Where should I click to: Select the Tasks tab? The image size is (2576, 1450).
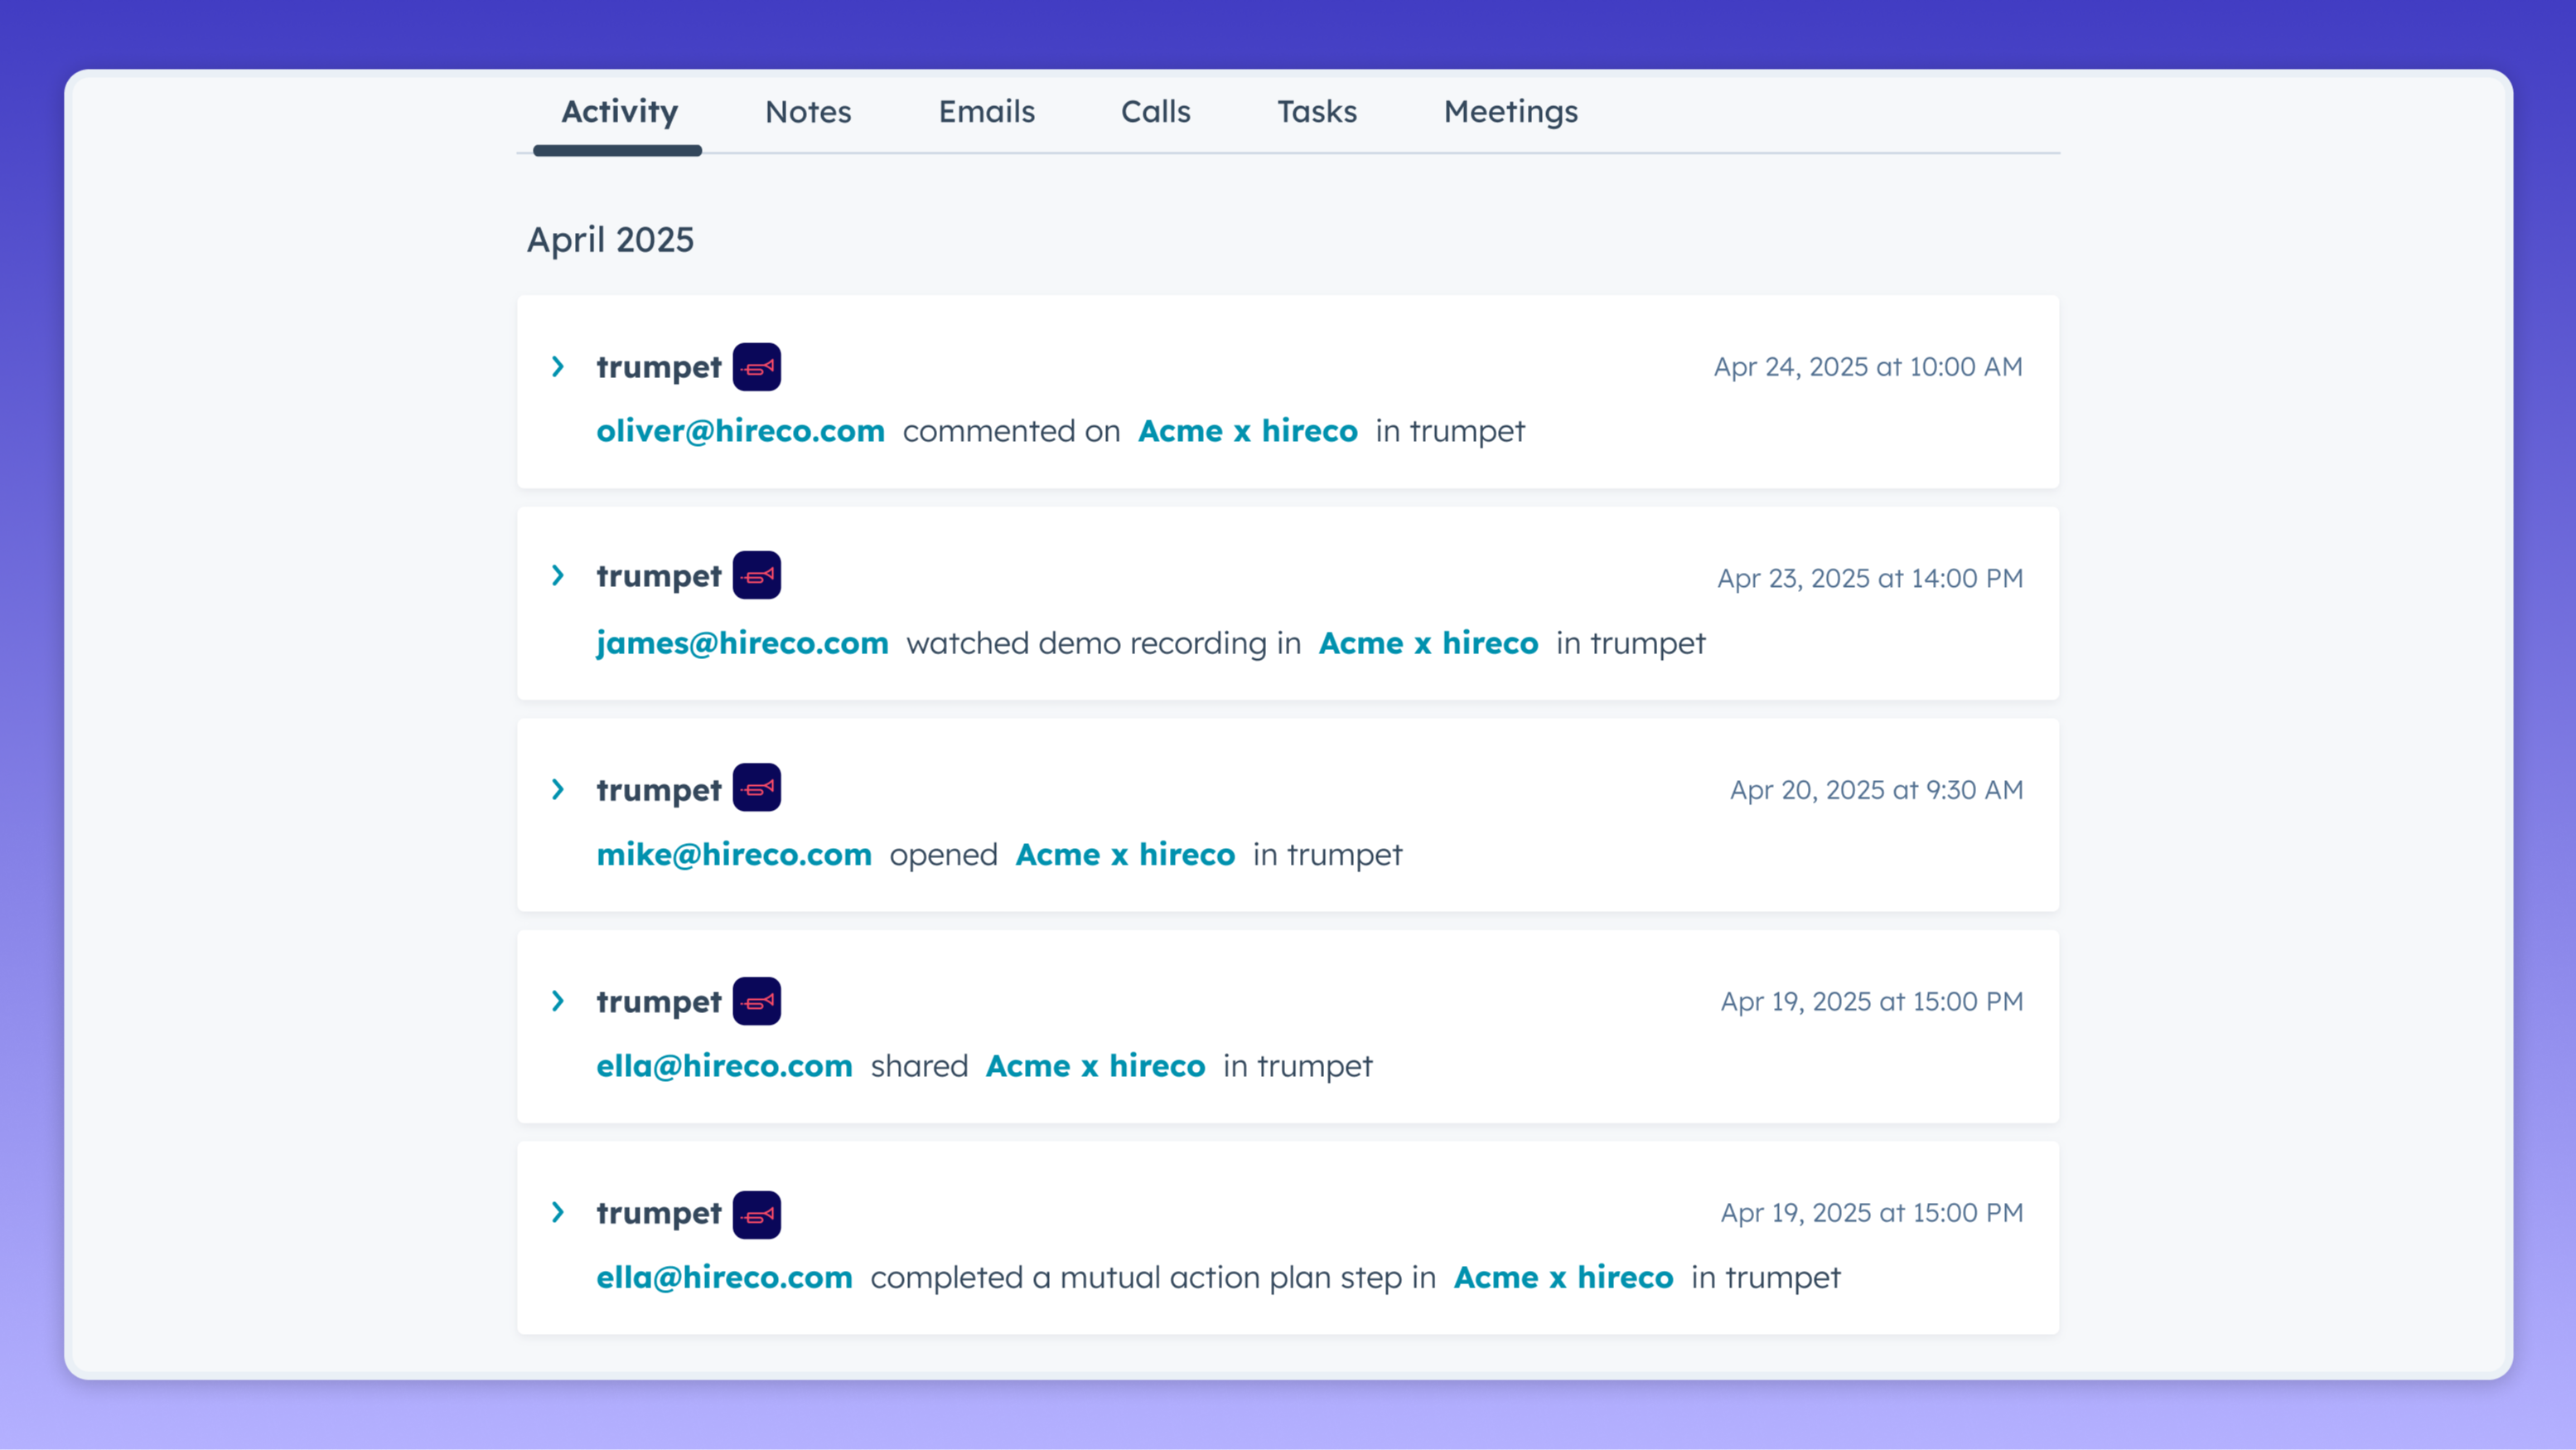(1316, 112)
